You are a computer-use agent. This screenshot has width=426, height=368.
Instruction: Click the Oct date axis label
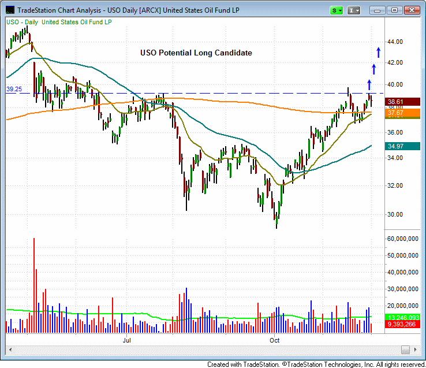(274, 340)
